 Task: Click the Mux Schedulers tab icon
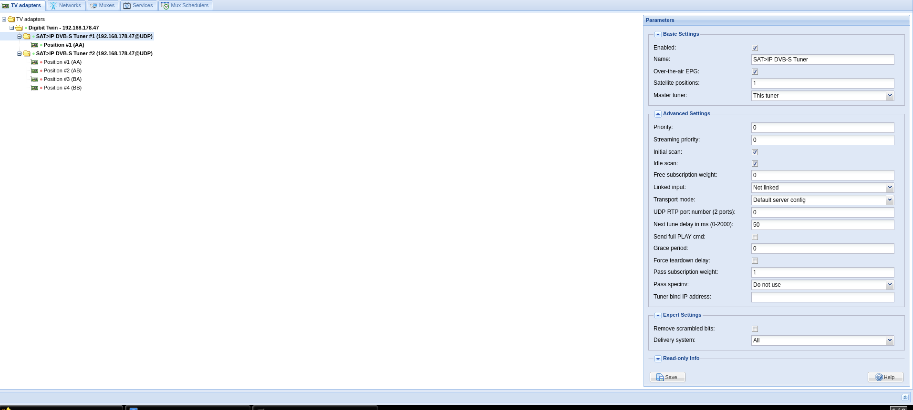(x=165, y=6)
